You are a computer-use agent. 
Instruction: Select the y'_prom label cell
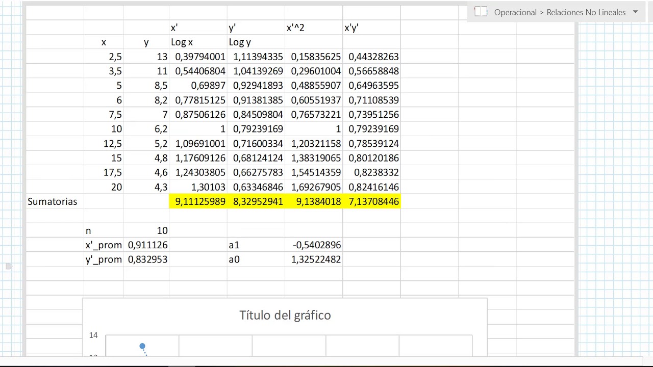[104, 259]
